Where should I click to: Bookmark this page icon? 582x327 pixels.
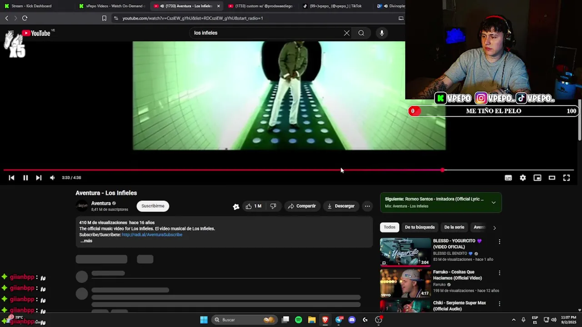104,18
